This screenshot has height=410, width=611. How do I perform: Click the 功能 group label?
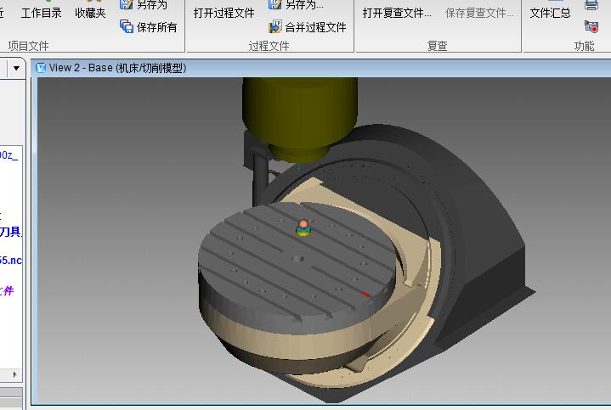584,46
